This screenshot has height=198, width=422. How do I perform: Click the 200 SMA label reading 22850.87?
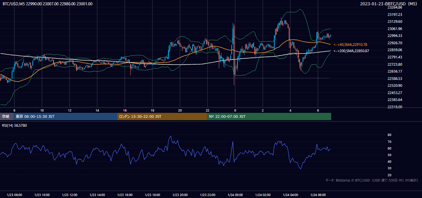click(x=351, y=51)
